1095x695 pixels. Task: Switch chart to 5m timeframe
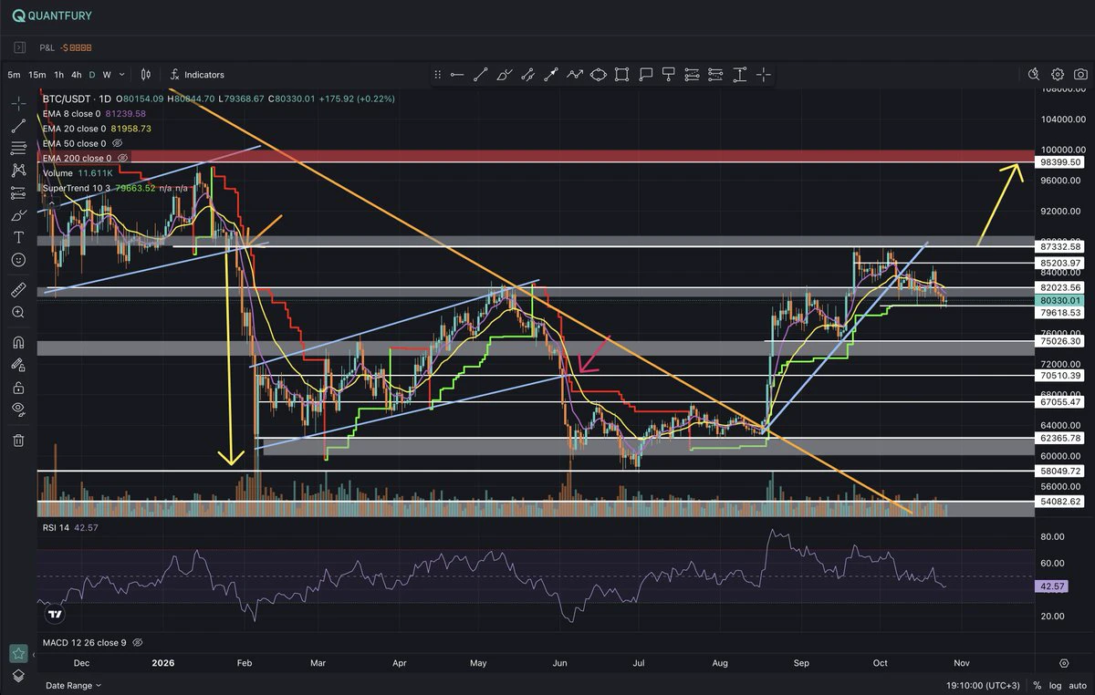pos(14,75)
